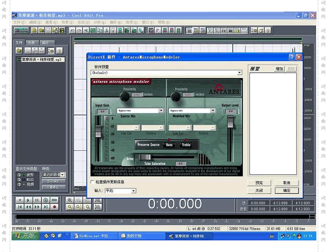Click the 增加 add preset button
328x252 pixels.
[x=279, y=69]
